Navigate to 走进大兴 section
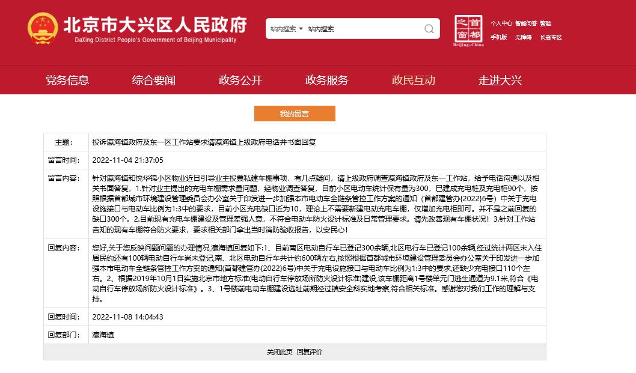 500,80
